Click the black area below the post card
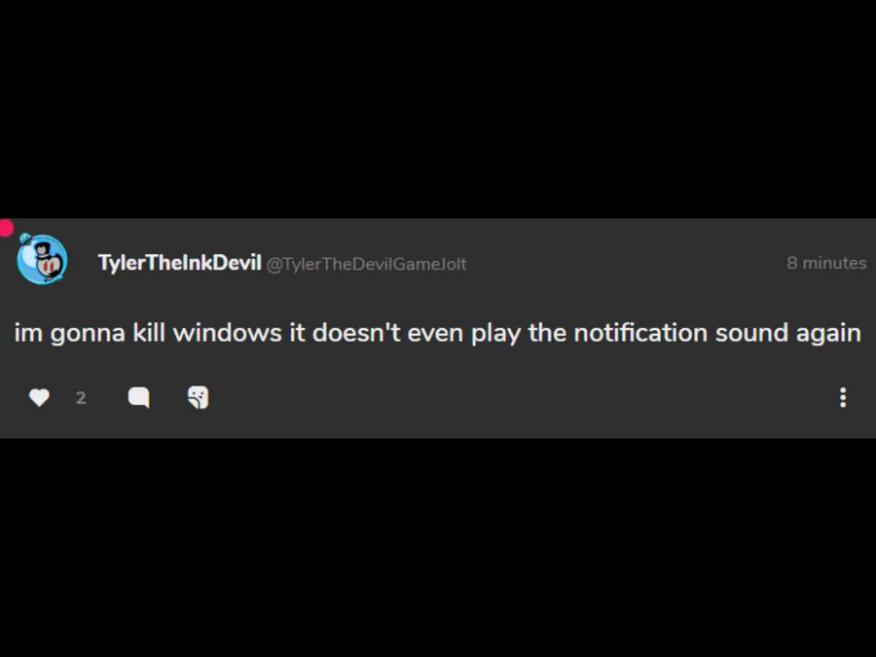876x657 pixels. pos(438,547)
